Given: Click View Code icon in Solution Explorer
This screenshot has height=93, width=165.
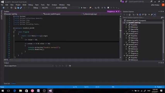Looking at the screenshot, I should click(149, 14).
